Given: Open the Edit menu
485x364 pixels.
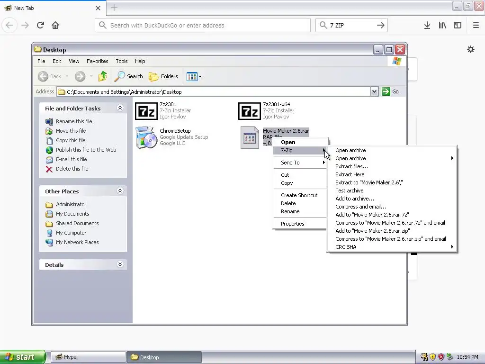Looking at the screenshot, I should pos(57,61).
